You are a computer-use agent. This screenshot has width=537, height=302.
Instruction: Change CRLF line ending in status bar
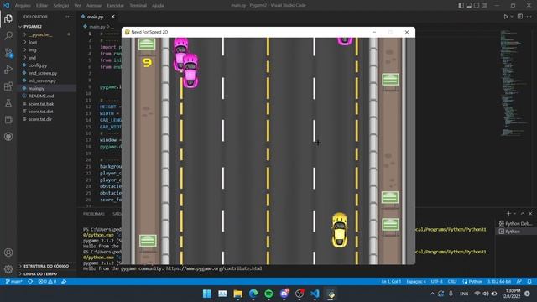click(x=452, y=282)
